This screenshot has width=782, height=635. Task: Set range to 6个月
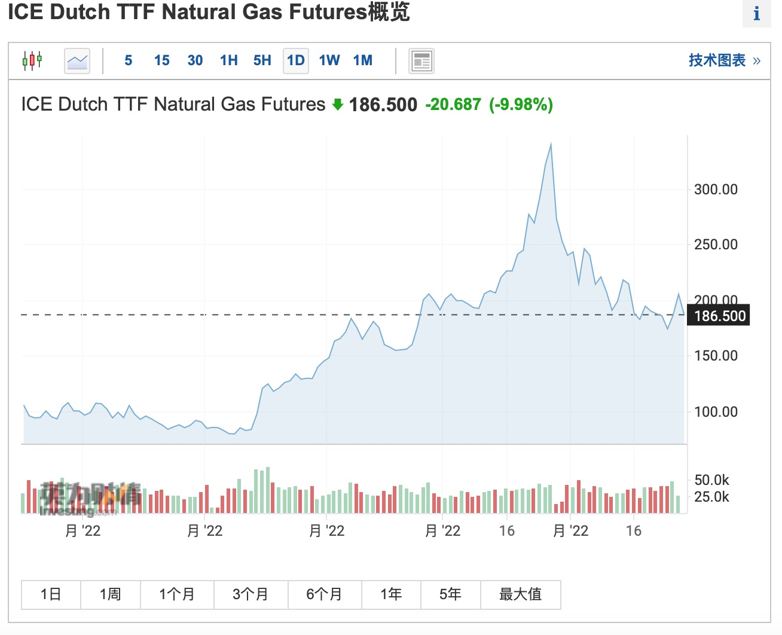click(x=324, y=594)
